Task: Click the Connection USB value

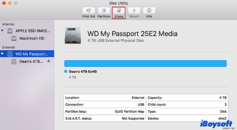Action: (x=141, y=105)
